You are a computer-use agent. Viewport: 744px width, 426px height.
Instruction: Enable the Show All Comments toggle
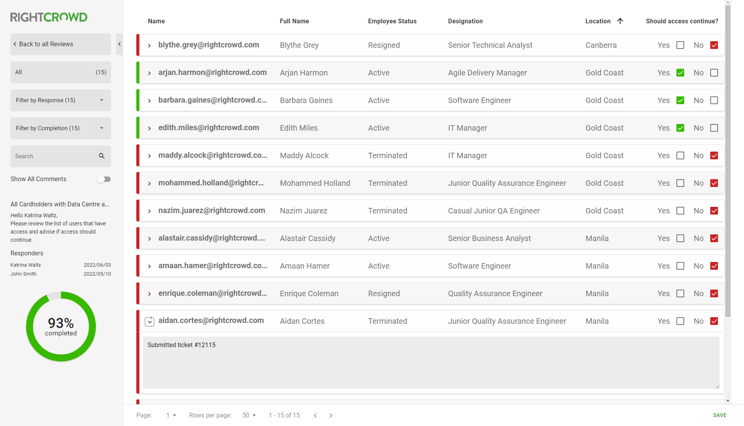pyautogui.click(x=104, y=179)
